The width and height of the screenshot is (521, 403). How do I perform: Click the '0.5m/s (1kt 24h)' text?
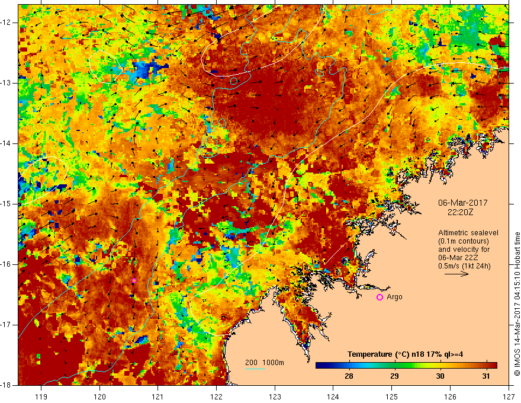(464, 266)
